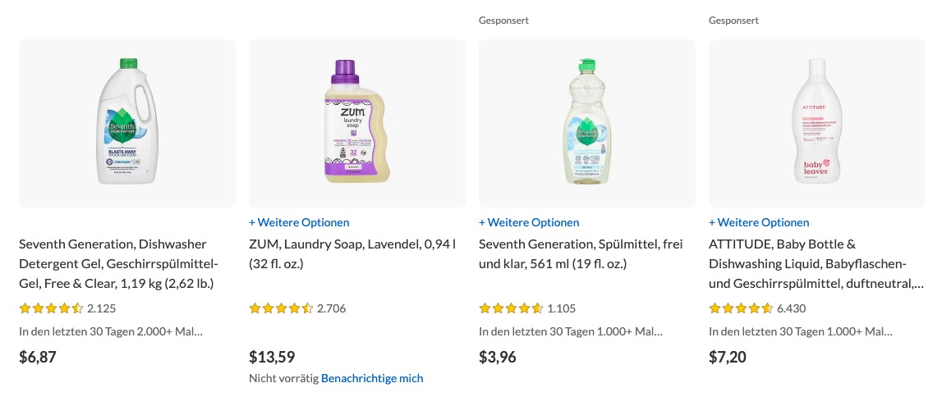Click star rating of dishwasher gel (2.125)
This screenshot has height=406, width=942.
click(x=51, y=308)
